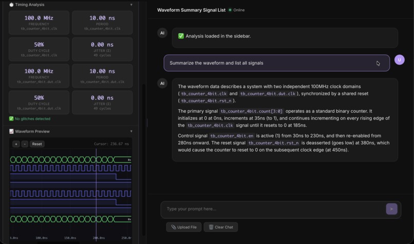Click the user avatar U icon
414x244 pixels.
399,60
